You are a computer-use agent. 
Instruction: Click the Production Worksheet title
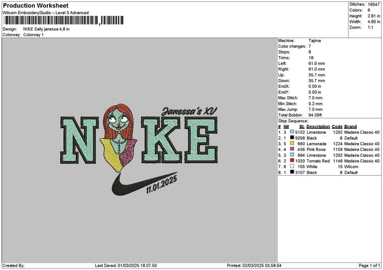36,5
